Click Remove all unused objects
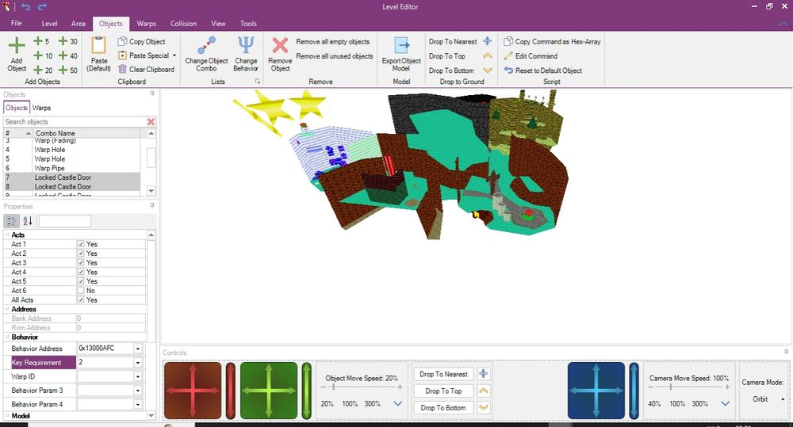Viewport: 793px width, 427px height. [335, 56]
